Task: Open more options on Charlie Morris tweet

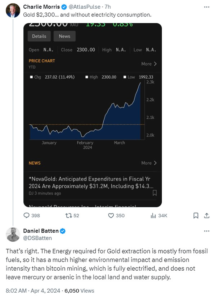Action: (x=207, y=7)
